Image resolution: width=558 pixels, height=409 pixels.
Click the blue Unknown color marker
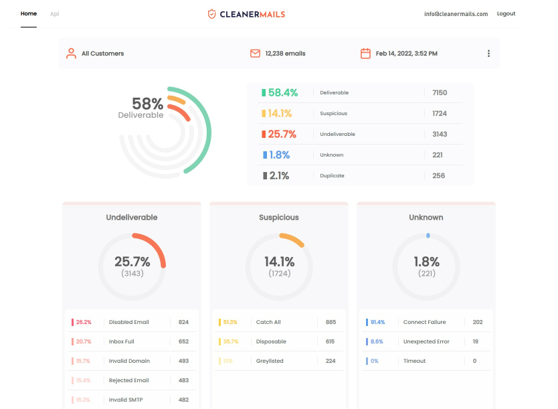[265, 155]
